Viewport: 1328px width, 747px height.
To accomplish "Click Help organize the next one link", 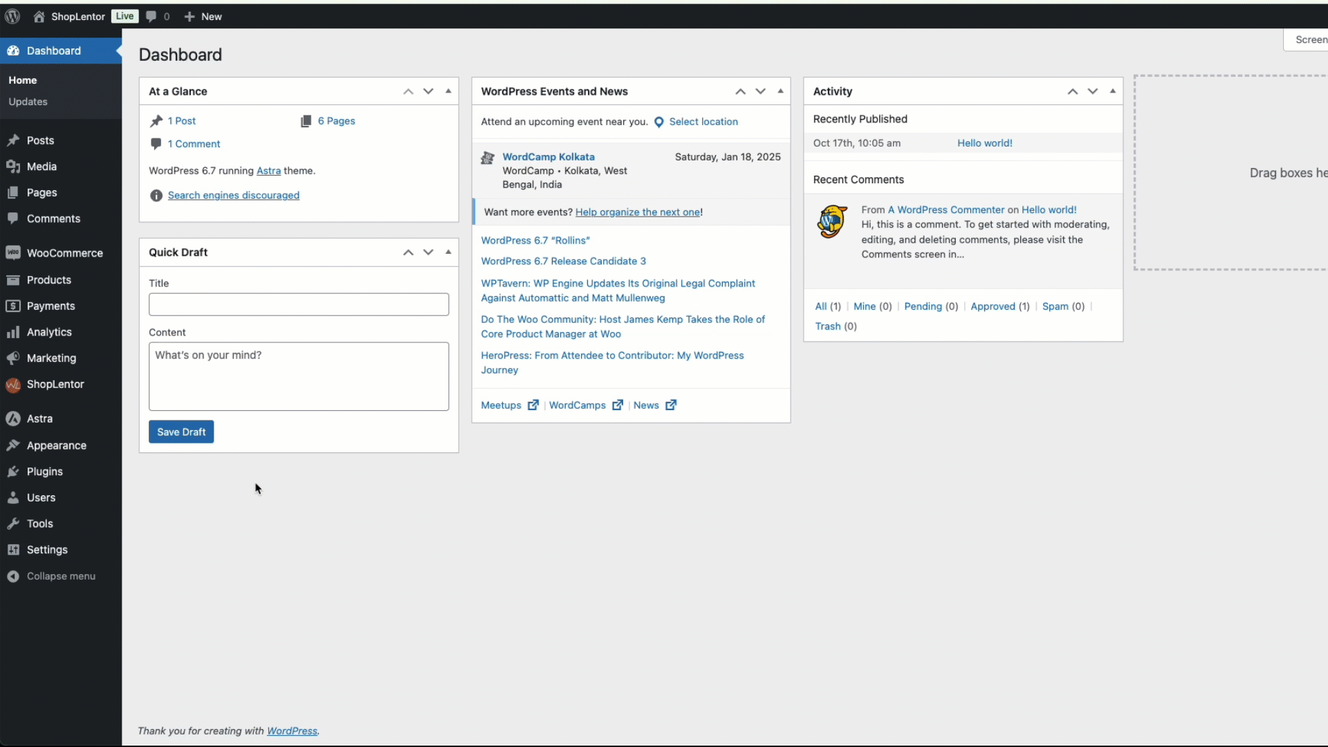I will 638,212.
